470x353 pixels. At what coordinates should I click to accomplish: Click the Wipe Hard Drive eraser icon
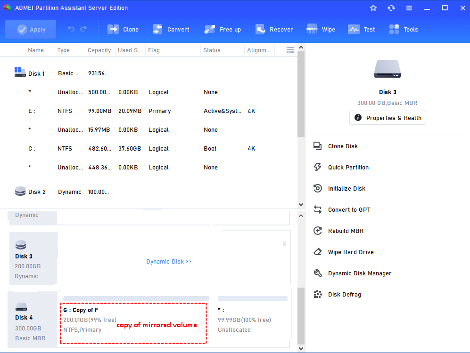[317, 252]
